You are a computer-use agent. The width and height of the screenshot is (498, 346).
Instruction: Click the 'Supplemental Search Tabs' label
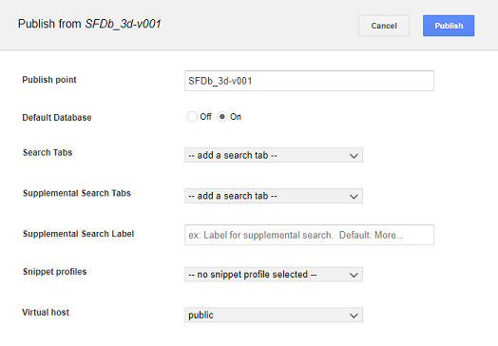77,193
